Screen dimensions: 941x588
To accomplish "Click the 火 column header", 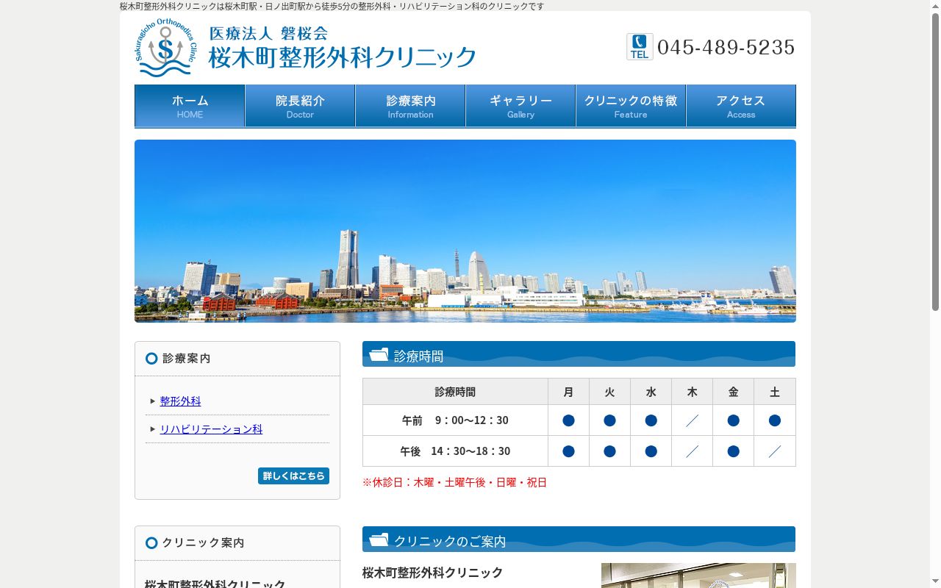I will coord(609,392).
